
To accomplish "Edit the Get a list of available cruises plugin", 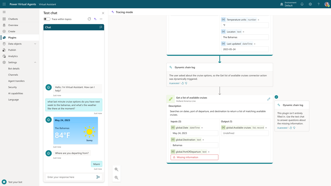I will [269, 99].
